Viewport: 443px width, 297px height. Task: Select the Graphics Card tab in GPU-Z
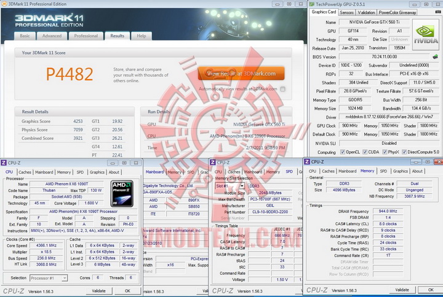[324, 12]
